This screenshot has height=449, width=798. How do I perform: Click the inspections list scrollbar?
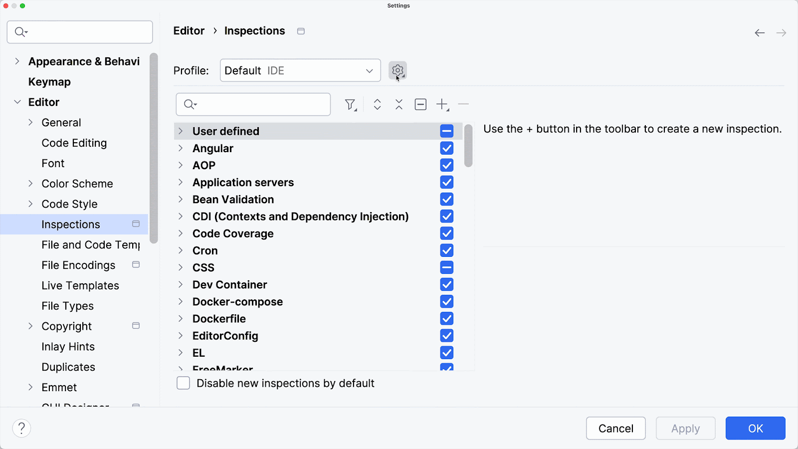pos(468,146)
